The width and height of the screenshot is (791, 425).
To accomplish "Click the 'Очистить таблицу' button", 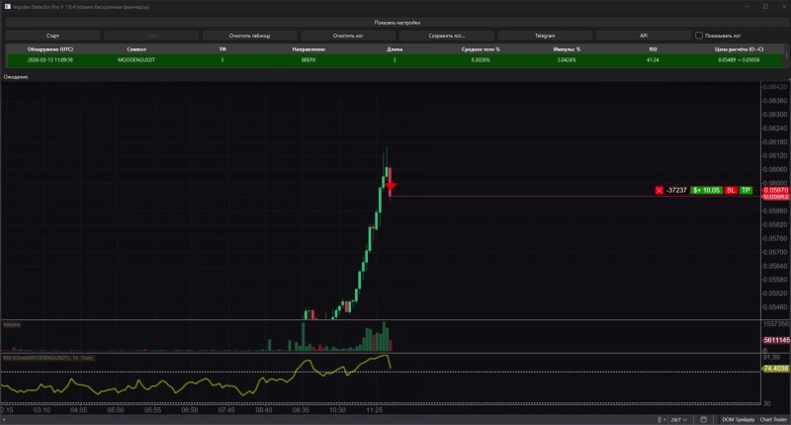I will click(x=250, y=36).
